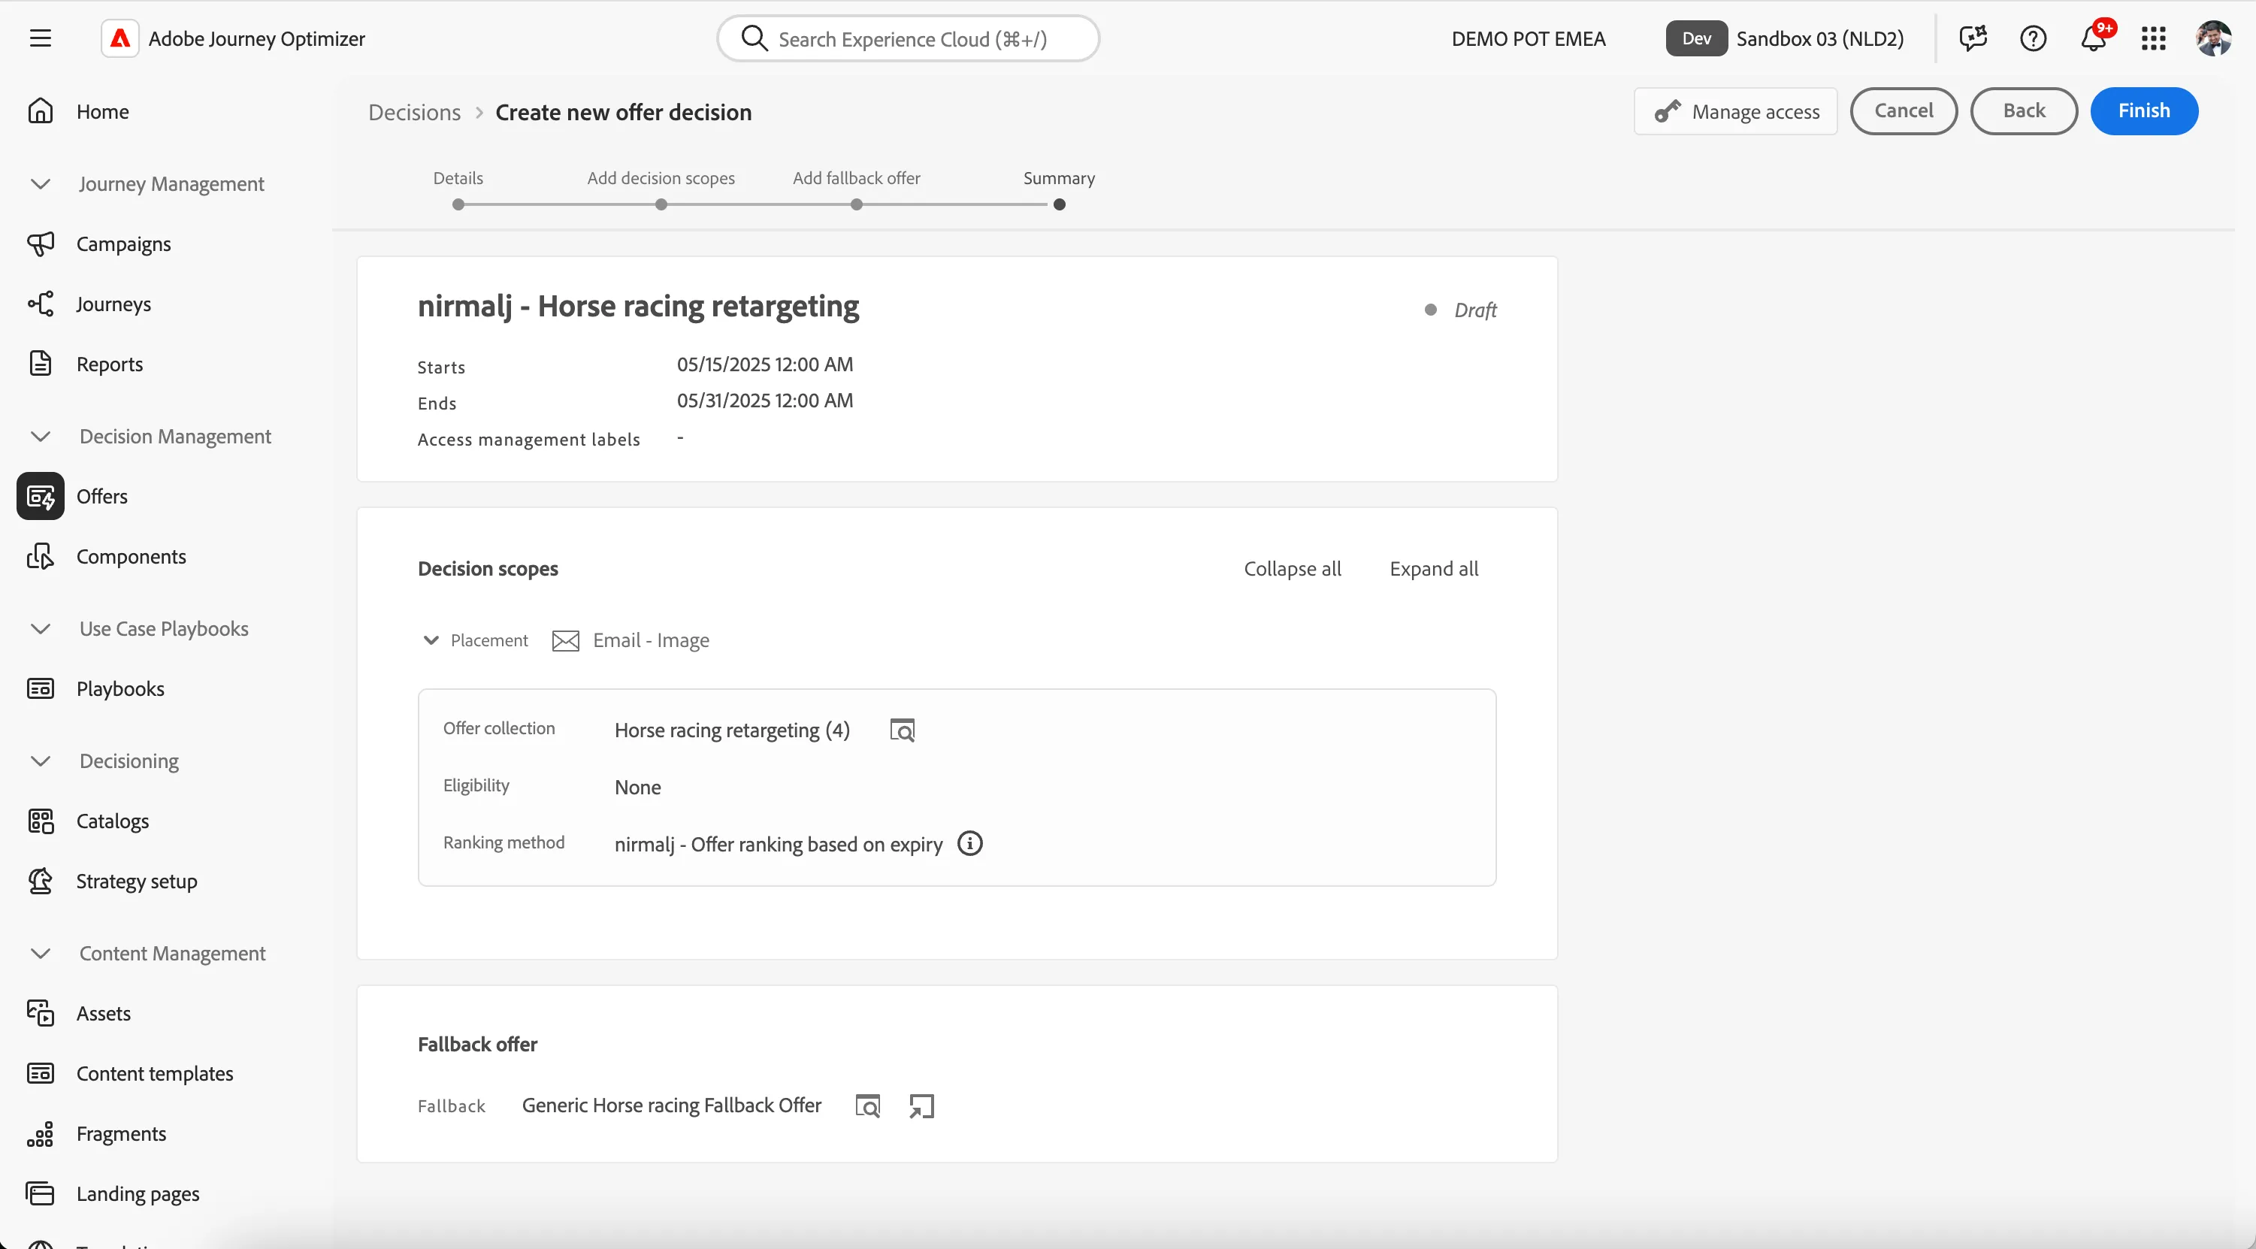Open fallback offer in new window icon
This screenshot has height=1249, width=2256.
coord(921,1106)
